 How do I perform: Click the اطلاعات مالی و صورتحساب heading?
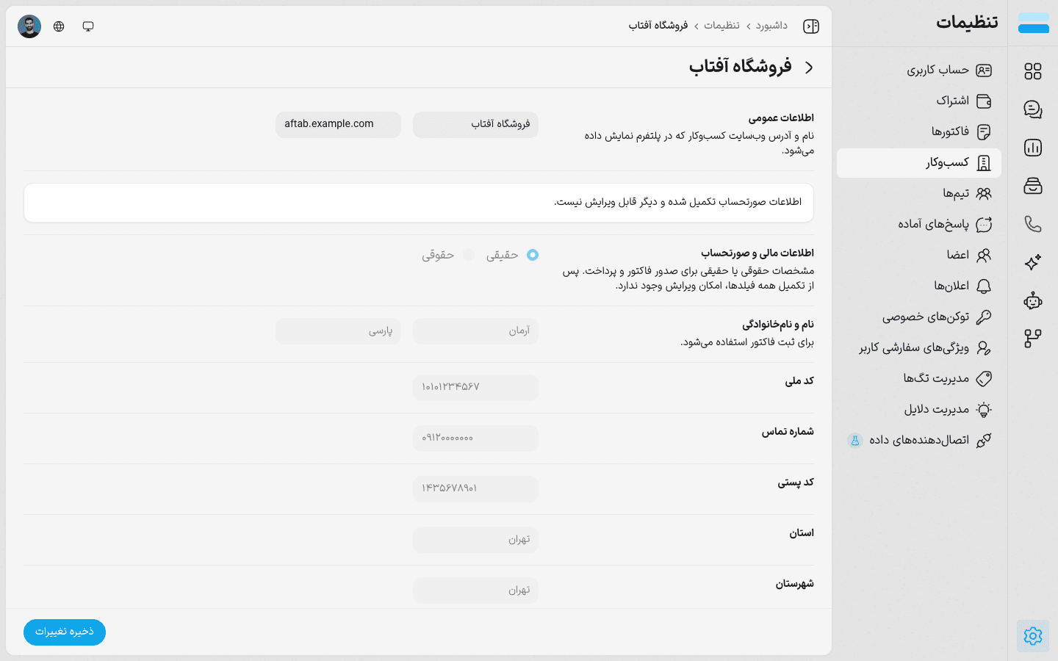point(757,253)
